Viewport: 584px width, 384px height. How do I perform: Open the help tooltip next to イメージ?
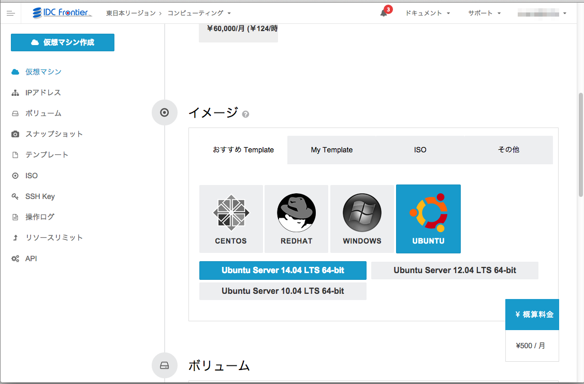(245, 113)
